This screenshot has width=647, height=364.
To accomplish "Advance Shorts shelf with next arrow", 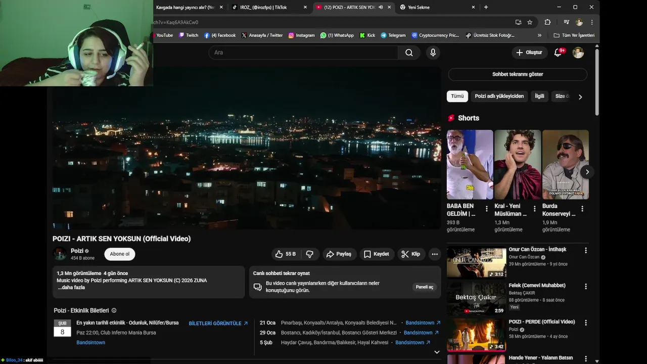I will tap(587, 172).
